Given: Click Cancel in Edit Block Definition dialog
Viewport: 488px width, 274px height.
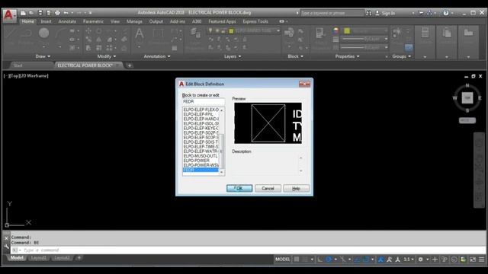Looking at the screenshot, I should (x=268, y=188).
